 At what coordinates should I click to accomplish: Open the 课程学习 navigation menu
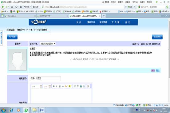91,22
